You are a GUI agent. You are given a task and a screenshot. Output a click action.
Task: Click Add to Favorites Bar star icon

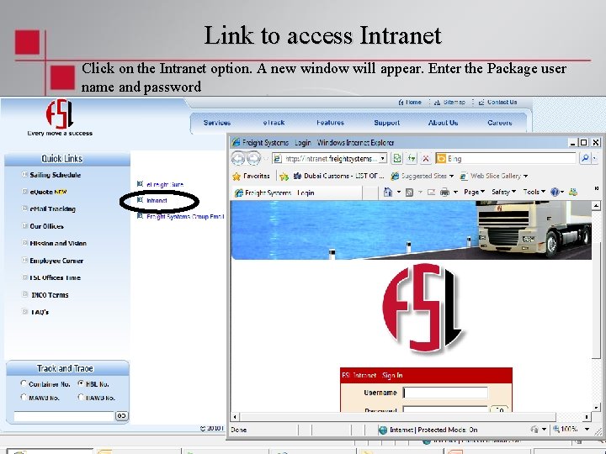[x=284, y=177]
